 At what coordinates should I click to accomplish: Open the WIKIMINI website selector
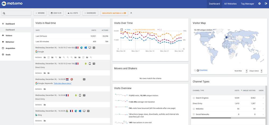40,13
